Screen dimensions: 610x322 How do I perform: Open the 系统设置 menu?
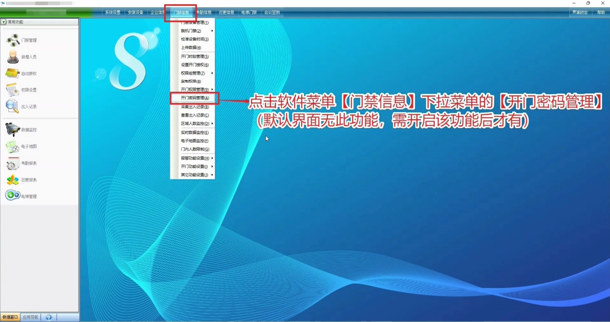coord(112,12)
